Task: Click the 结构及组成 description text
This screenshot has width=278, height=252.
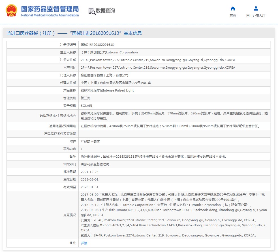Action: click(174, 116)
